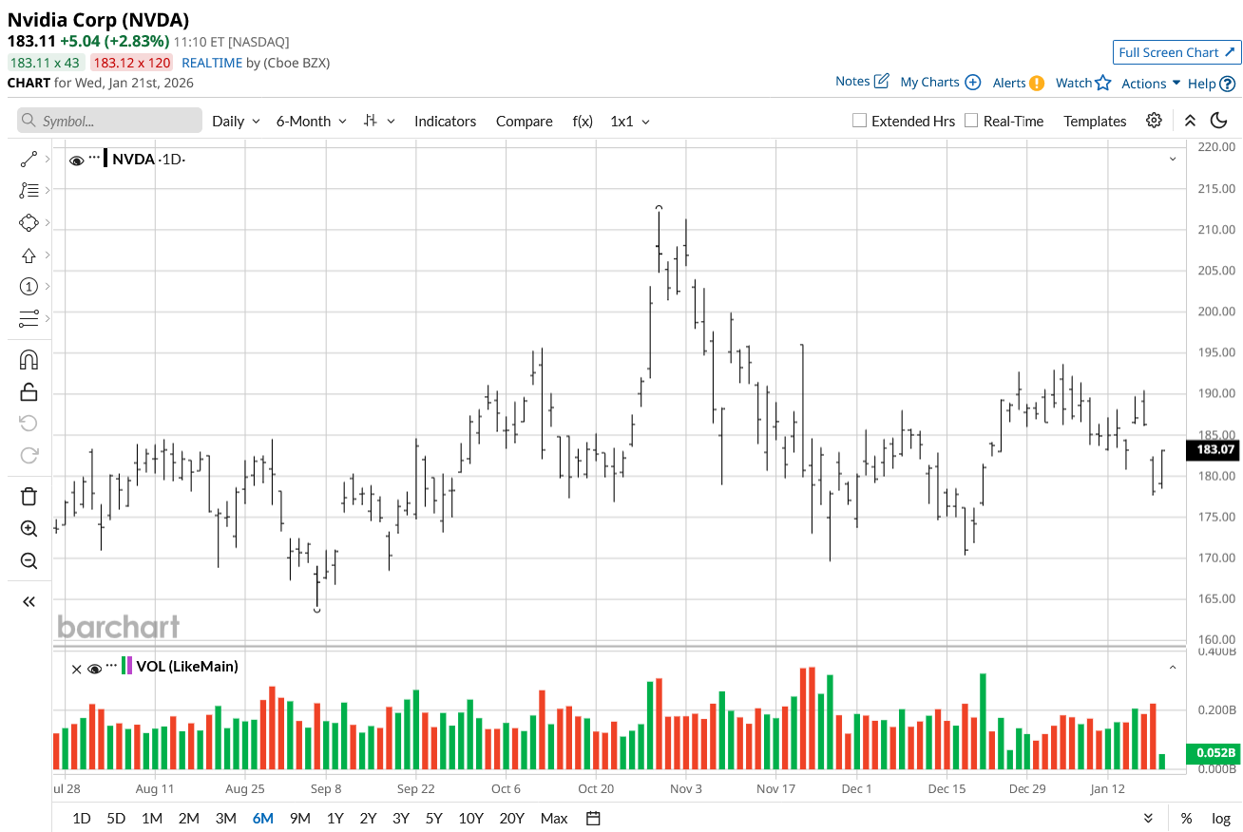Expand the NVDA pane chevron
The height and width of the screenshot is (832, 1243).
click(x=1173, y=159)
